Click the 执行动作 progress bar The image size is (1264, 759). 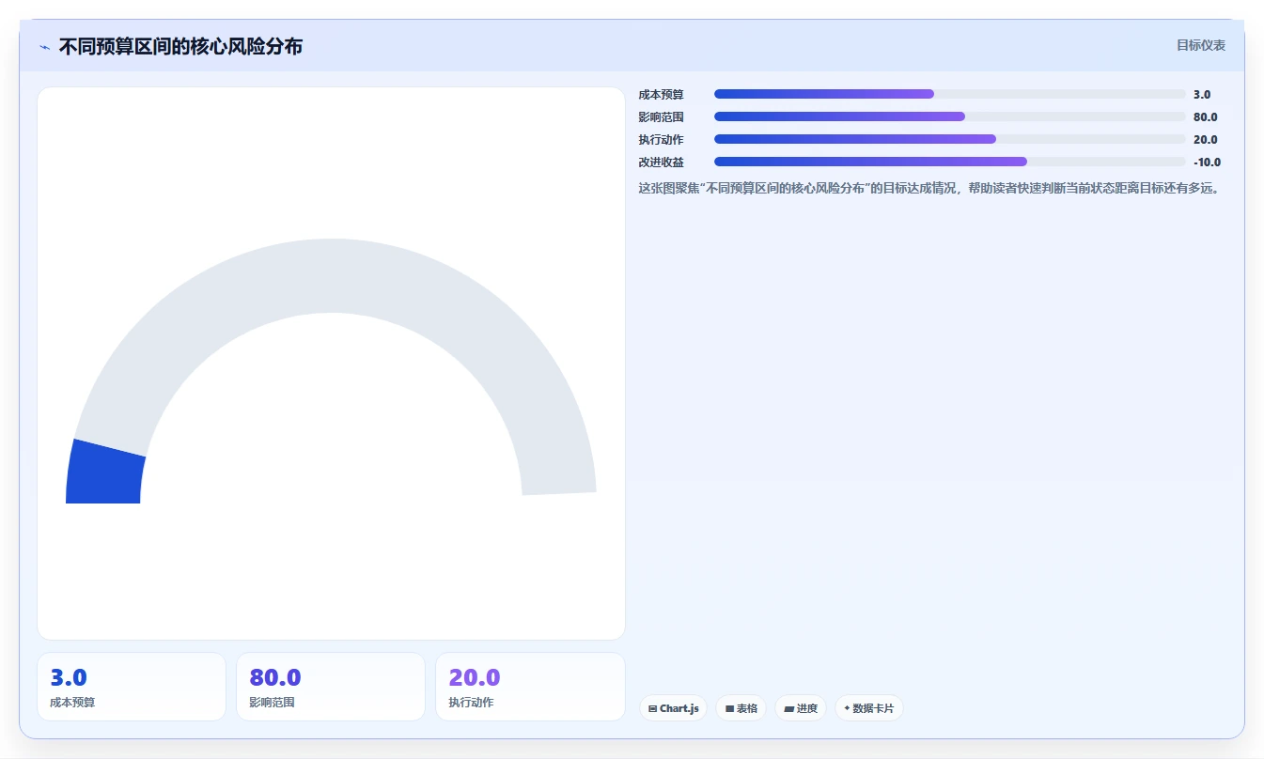click(949, 139)
